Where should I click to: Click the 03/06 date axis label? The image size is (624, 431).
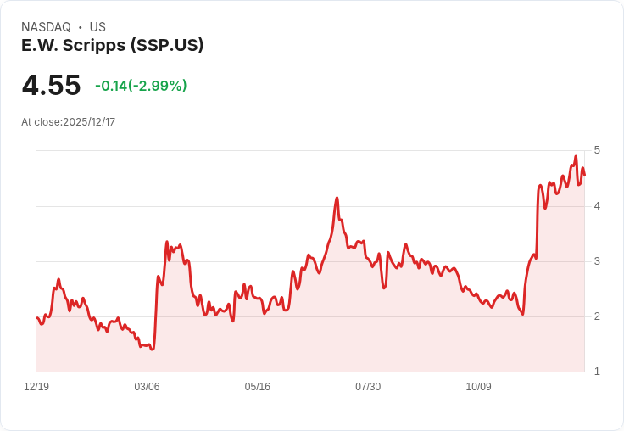(147, 387)
